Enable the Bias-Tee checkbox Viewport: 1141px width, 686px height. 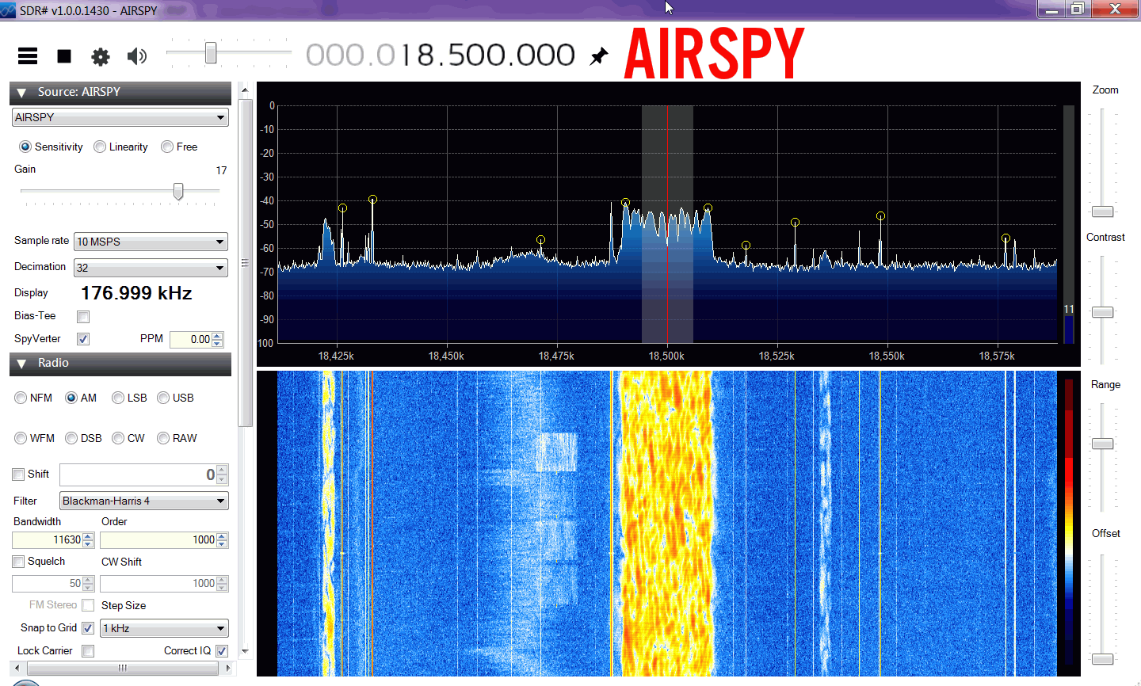(83, 317)
